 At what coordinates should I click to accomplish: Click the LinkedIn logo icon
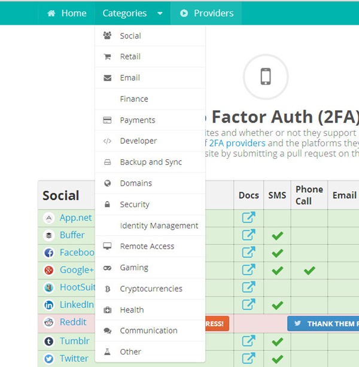(49, 305)
